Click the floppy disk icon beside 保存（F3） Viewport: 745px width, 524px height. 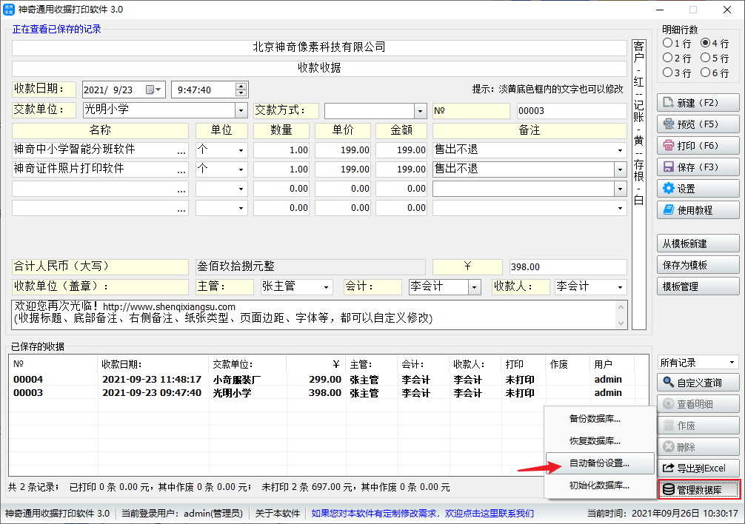669,167
